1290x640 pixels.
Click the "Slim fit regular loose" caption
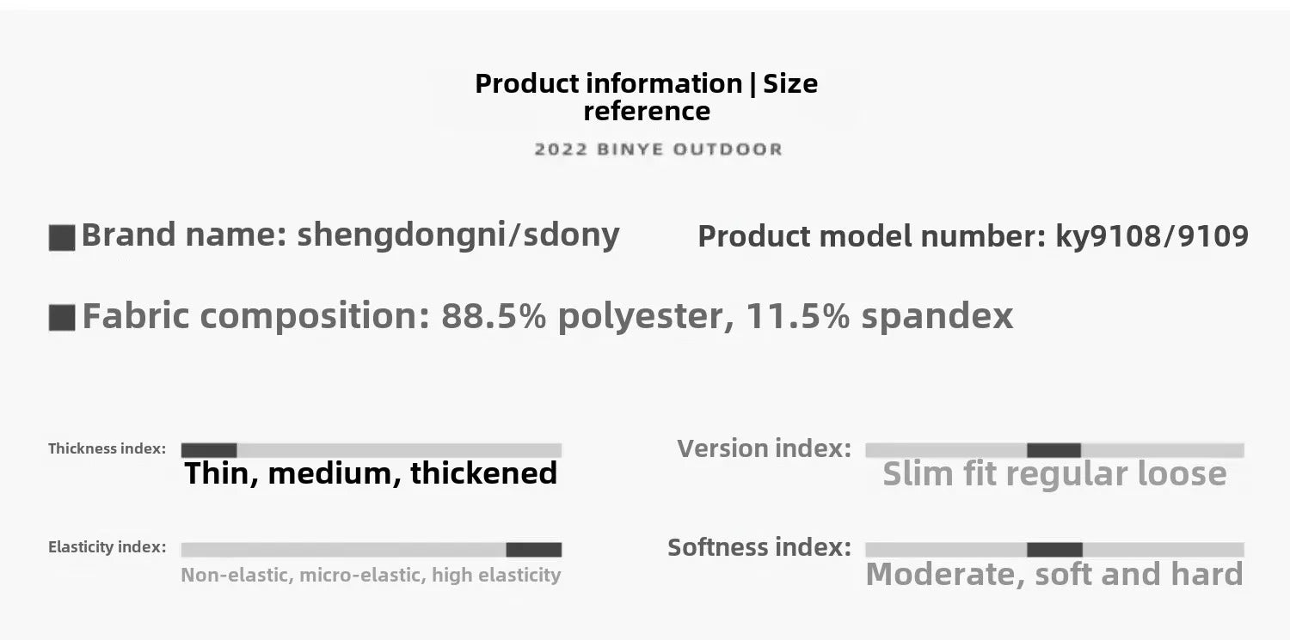(x=1054, y=474)
